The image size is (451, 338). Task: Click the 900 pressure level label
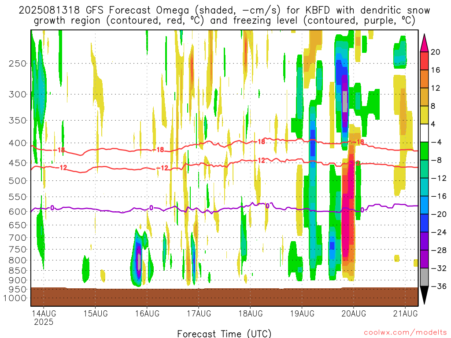tap(18, 280)
